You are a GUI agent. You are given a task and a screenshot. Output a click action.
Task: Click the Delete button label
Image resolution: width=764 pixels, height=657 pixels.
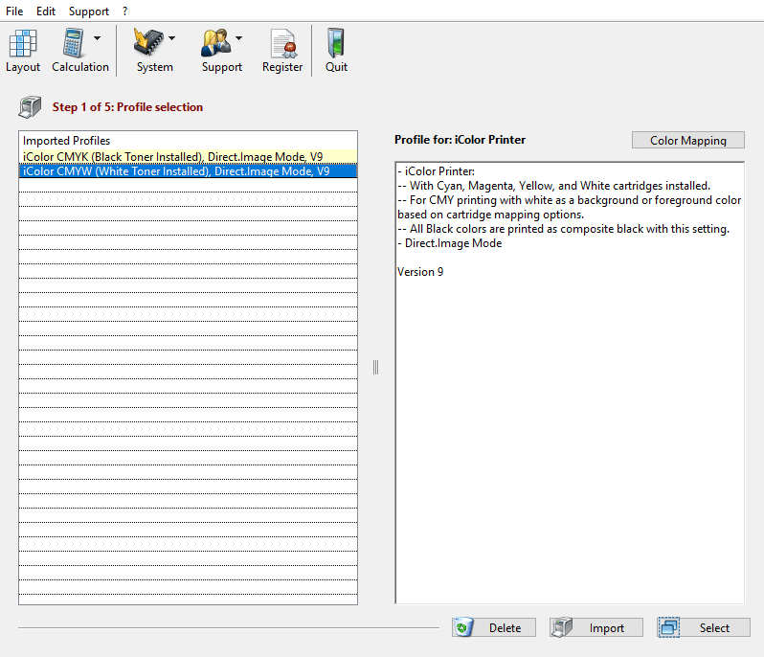pos(505,627)
